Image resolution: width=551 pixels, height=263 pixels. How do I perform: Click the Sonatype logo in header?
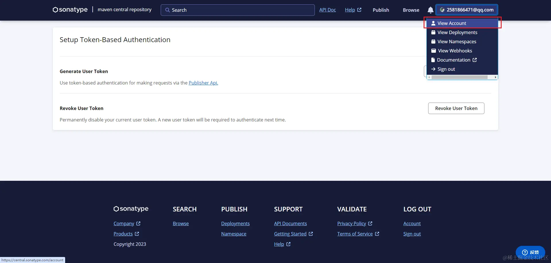[70, 9]
